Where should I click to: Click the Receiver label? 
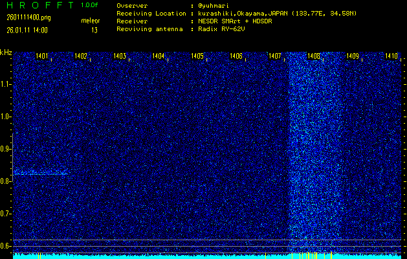[x=132, y=21]
